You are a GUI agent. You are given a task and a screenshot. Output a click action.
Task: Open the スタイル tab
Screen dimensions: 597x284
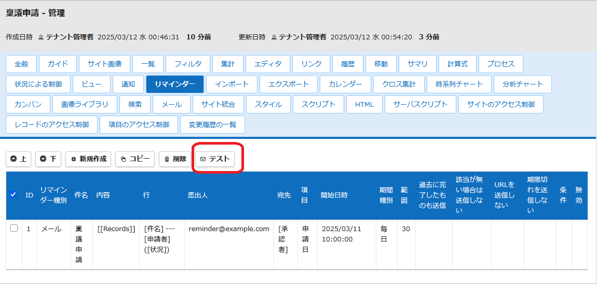click(268, 104)
